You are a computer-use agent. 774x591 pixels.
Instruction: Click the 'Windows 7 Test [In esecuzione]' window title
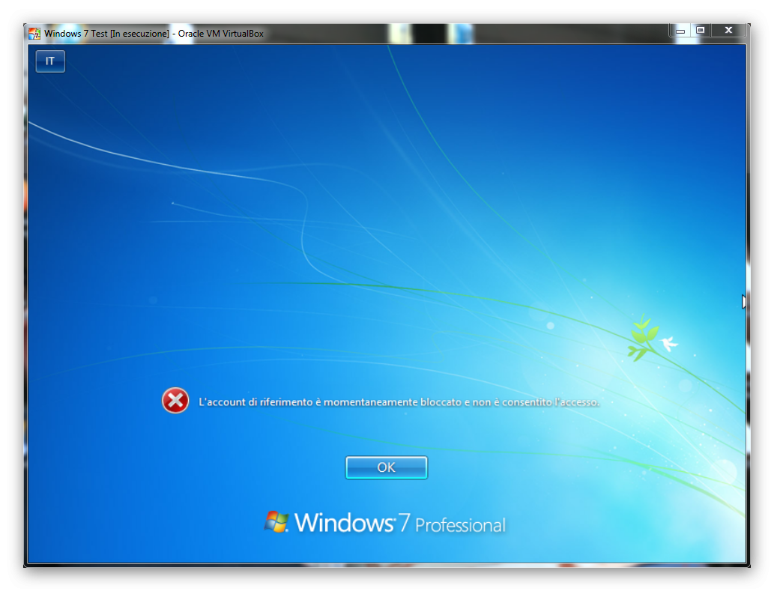point(154,34)
